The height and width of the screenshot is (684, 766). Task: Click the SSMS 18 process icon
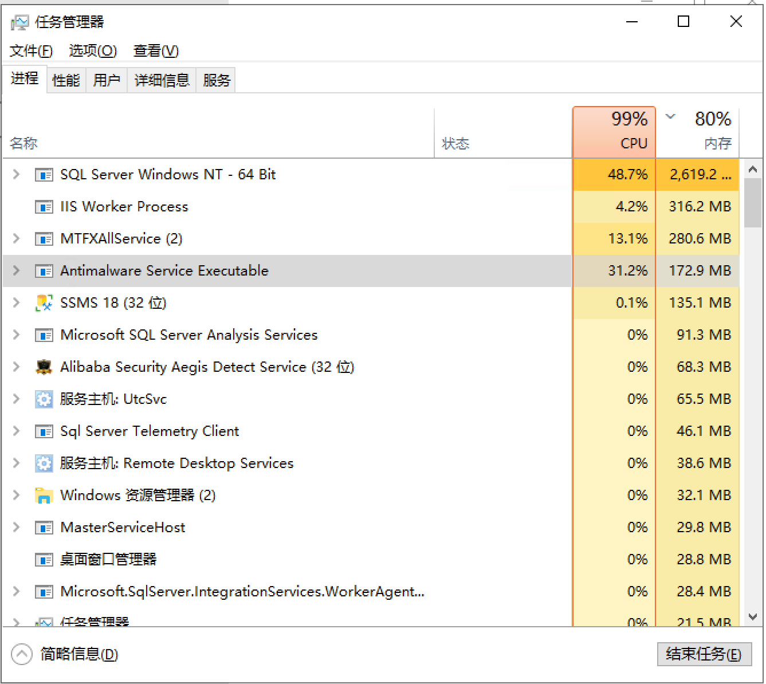coord(44,302)
